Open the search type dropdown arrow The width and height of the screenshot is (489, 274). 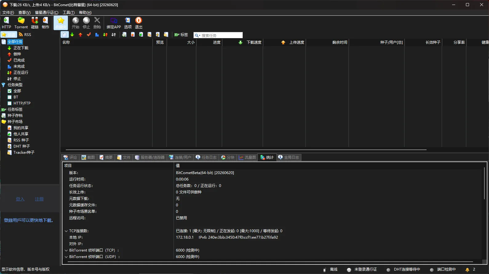coord(200,36)
